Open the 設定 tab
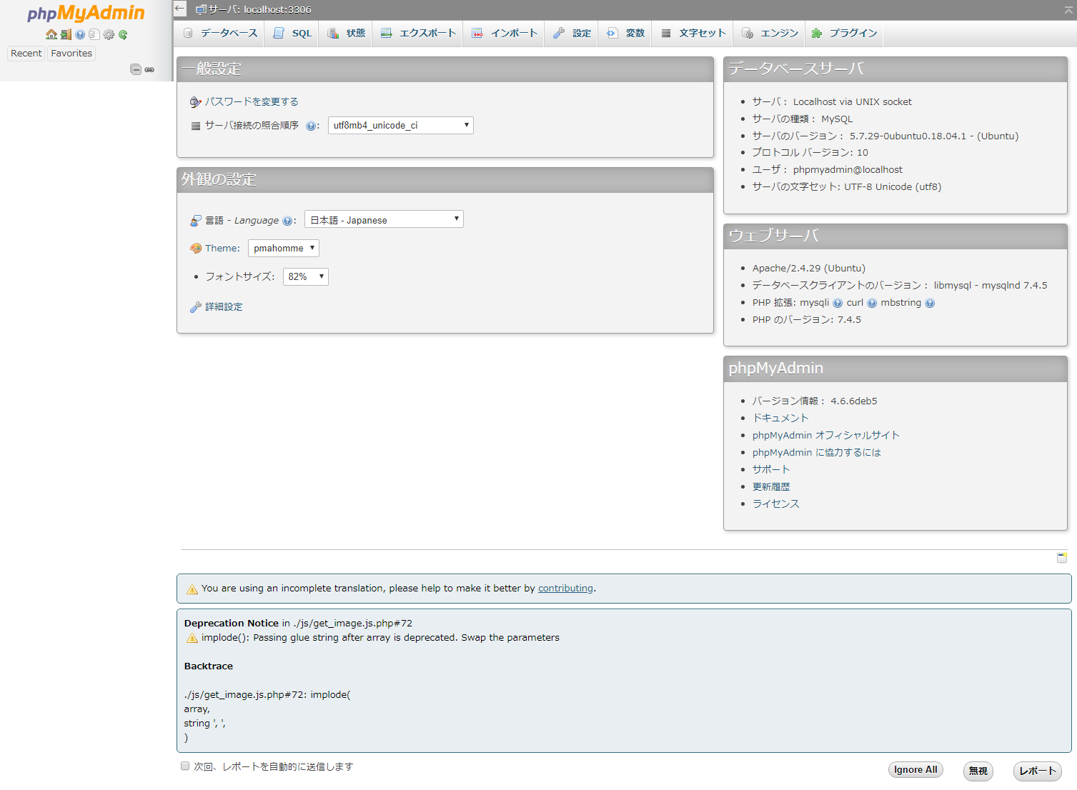The width and height of the screenshot is (1077, 790). (x=572, y=34)
